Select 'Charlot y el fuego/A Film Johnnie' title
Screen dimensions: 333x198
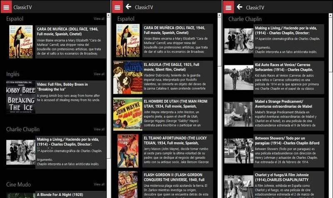(282, 178)
